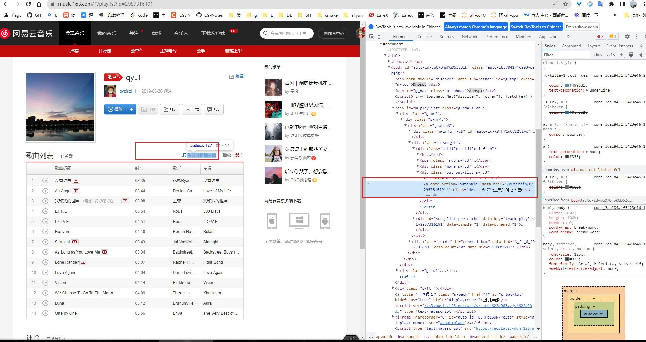Select the 排行榜 sub-navigation item

tap(105, 51)
